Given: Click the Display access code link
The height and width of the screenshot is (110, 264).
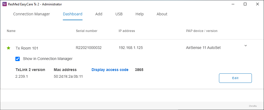Looking at the screenshot, I should click(110, 70).
